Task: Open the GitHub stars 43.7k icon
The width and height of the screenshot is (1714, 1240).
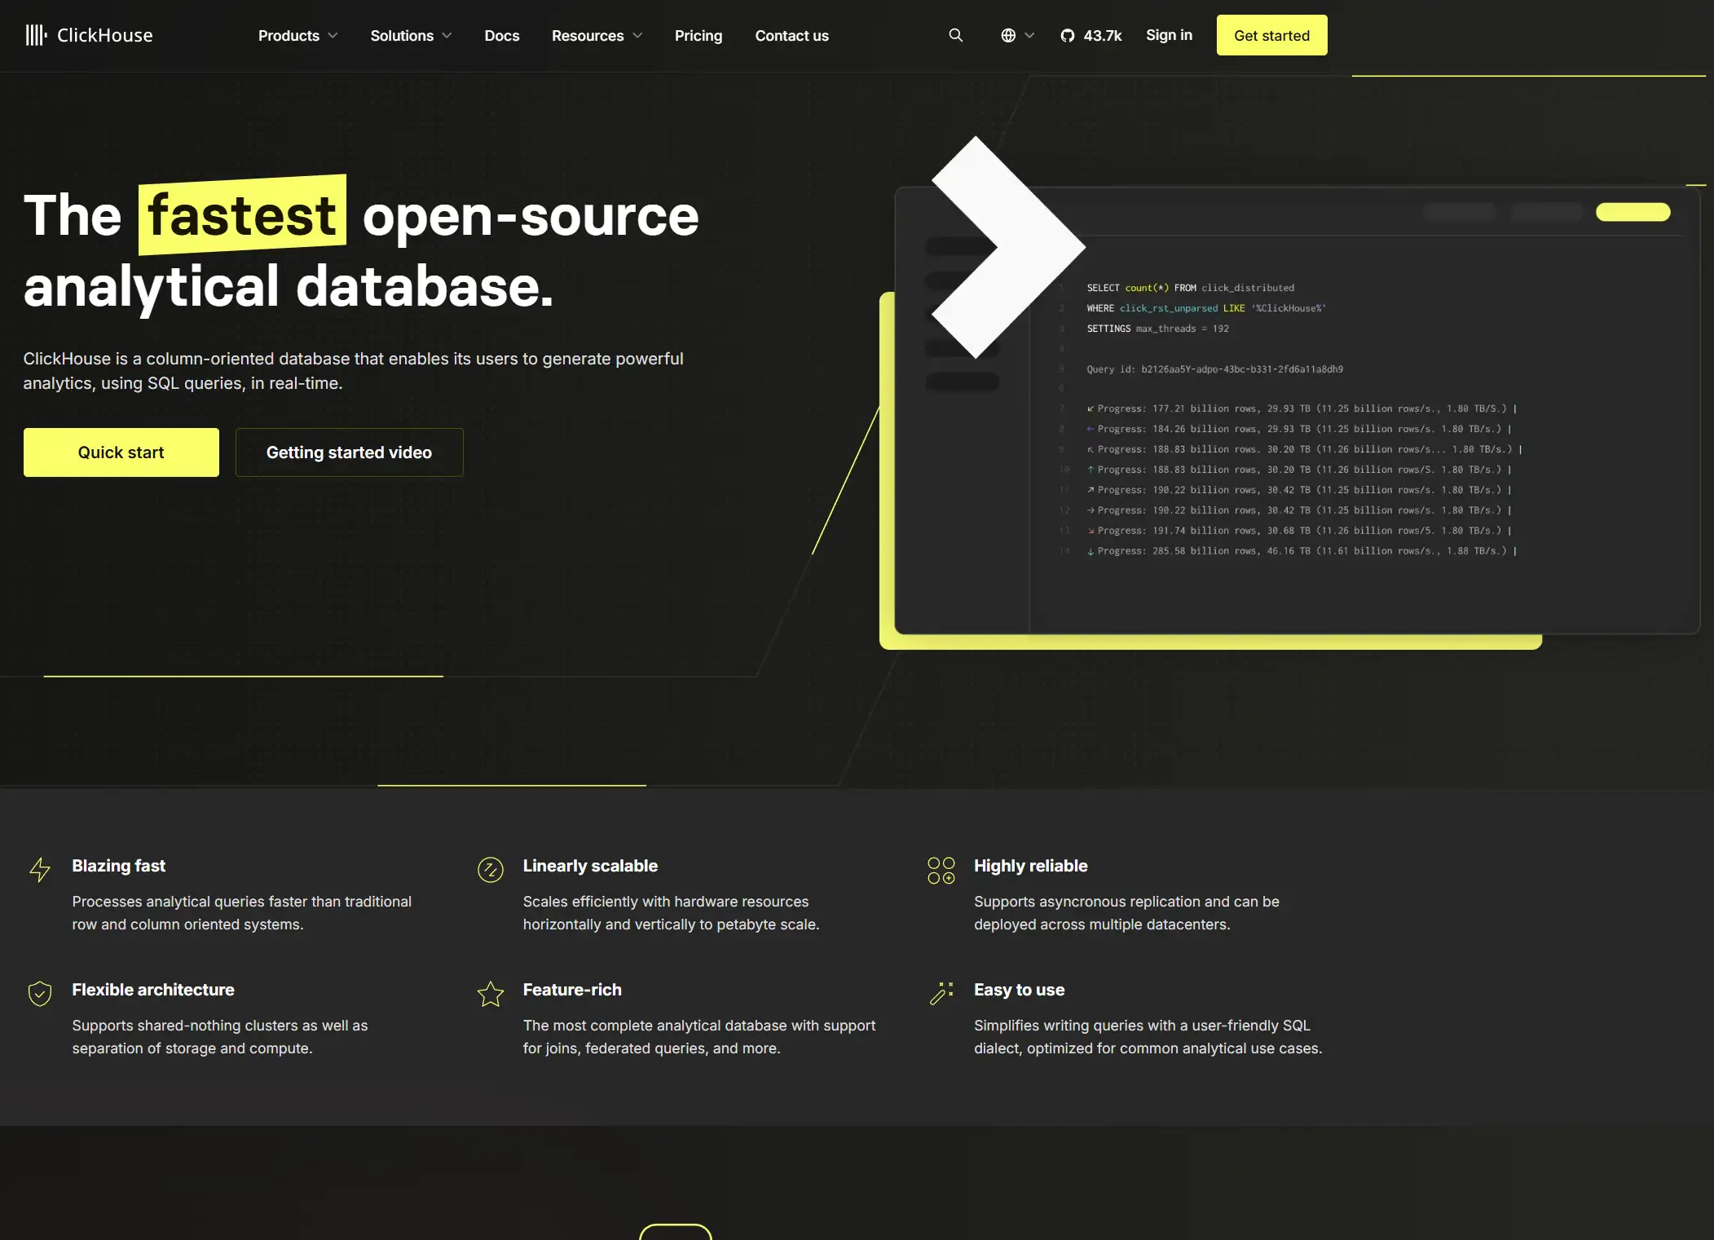Action: (x=1067, y=36)
